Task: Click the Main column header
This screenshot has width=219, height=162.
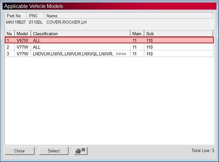Action: [137, 34]
